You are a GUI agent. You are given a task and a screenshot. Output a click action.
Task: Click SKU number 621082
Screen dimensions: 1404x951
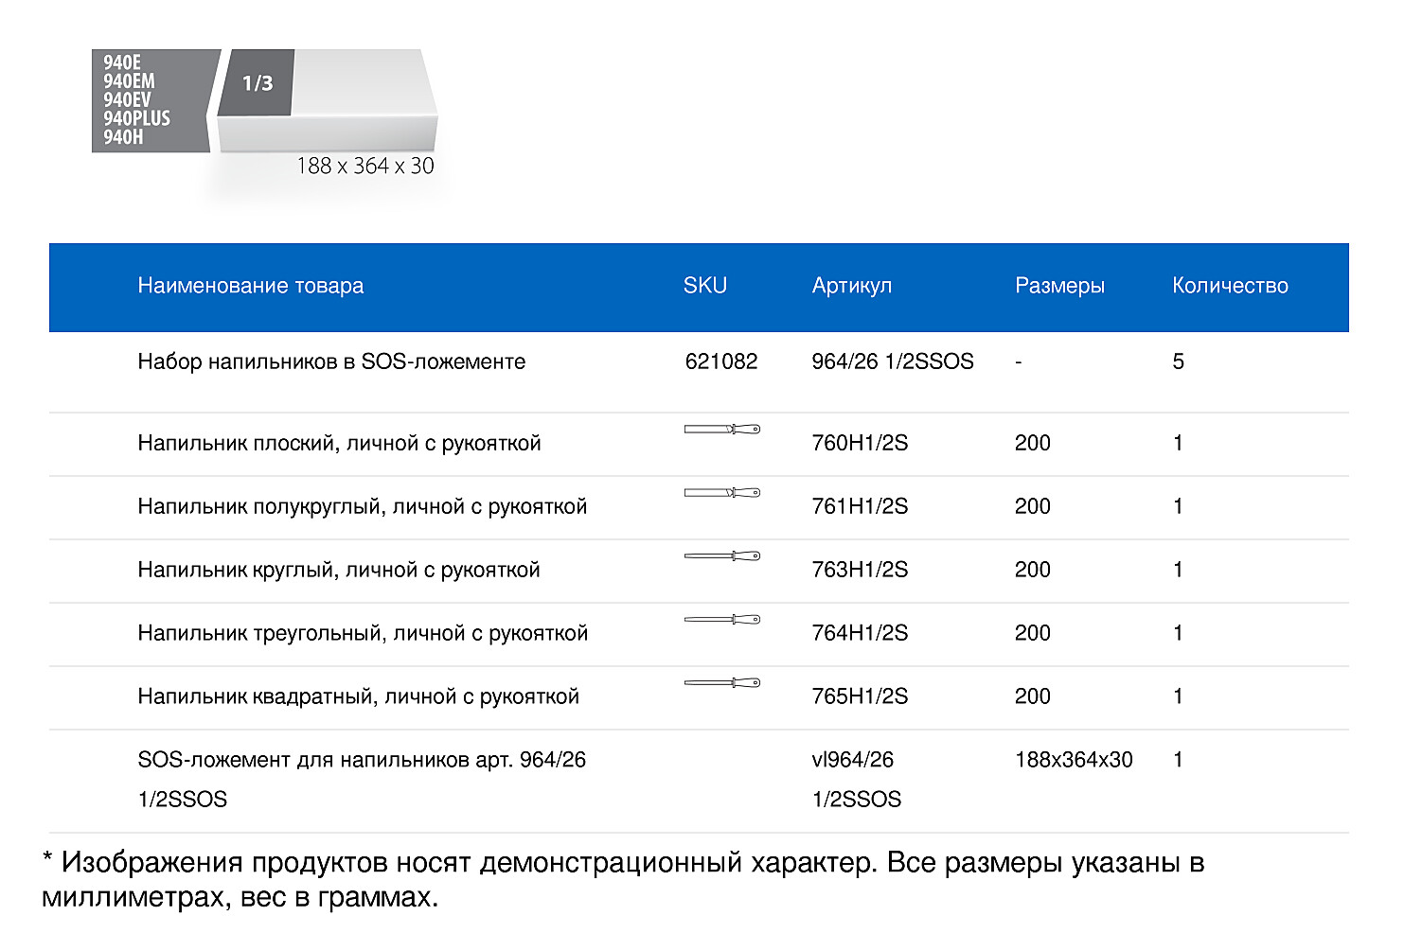coord(721,361)
